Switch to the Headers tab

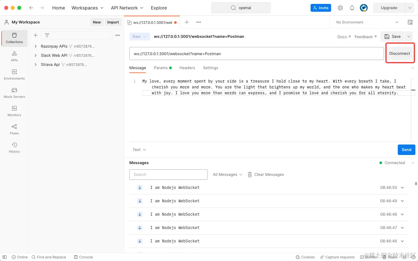187,68
